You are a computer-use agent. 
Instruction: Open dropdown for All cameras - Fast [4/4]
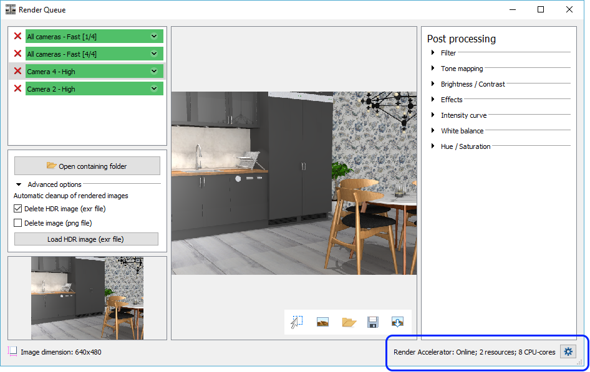click(154, 54)
